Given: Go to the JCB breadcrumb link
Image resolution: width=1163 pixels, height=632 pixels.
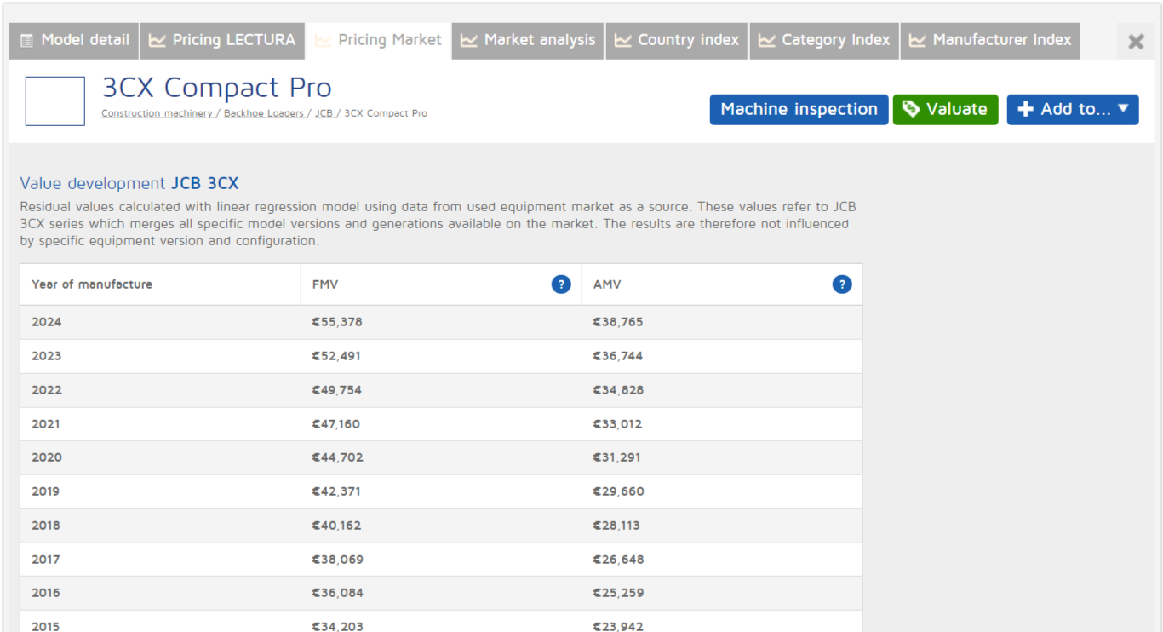Looking at the screenshot, I should [x=324, y=113].
